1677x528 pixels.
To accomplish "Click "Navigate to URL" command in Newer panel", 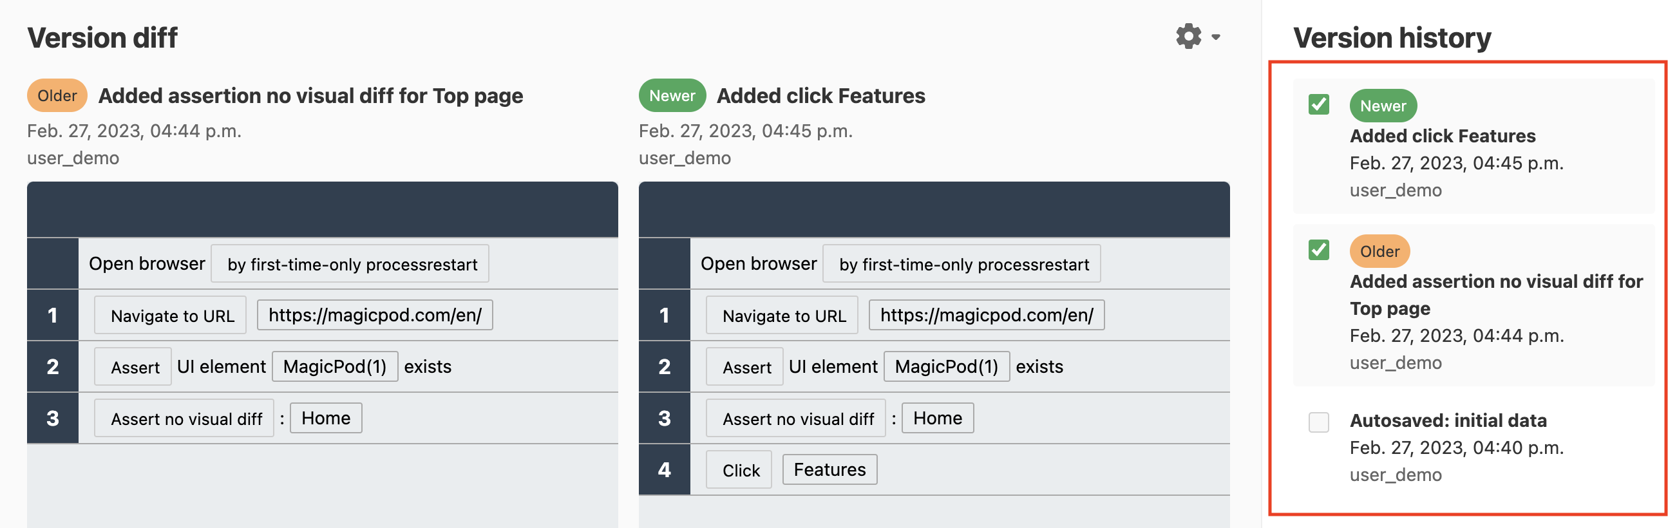I will (x=782, y=316).
